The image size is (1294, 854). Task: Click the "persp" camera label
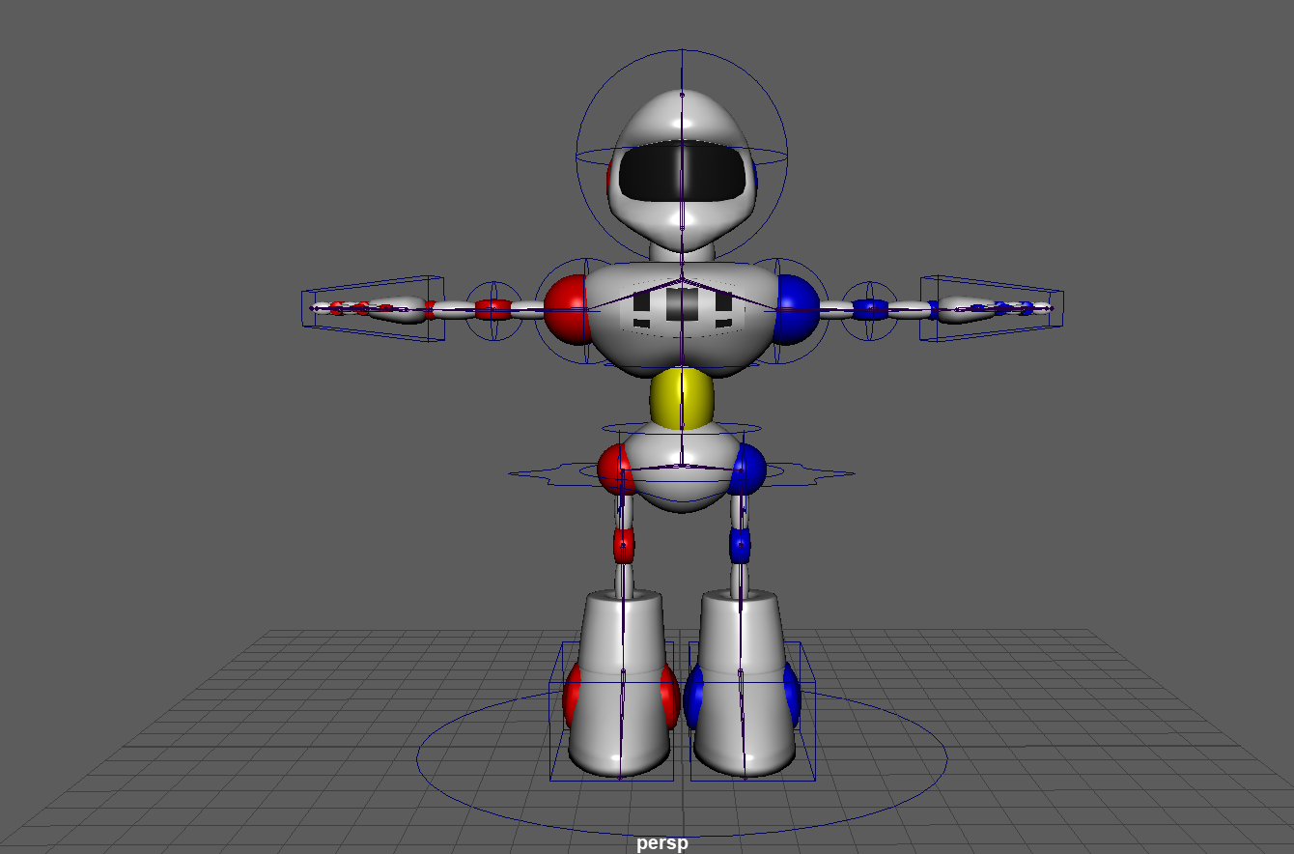pyautogui.click(x=662, y=843)
